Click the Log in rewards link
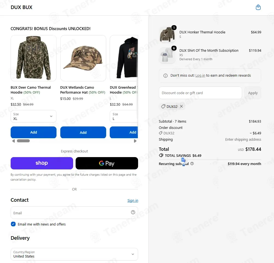The width and height of the screenshot is (274, 263). (200, 76)
